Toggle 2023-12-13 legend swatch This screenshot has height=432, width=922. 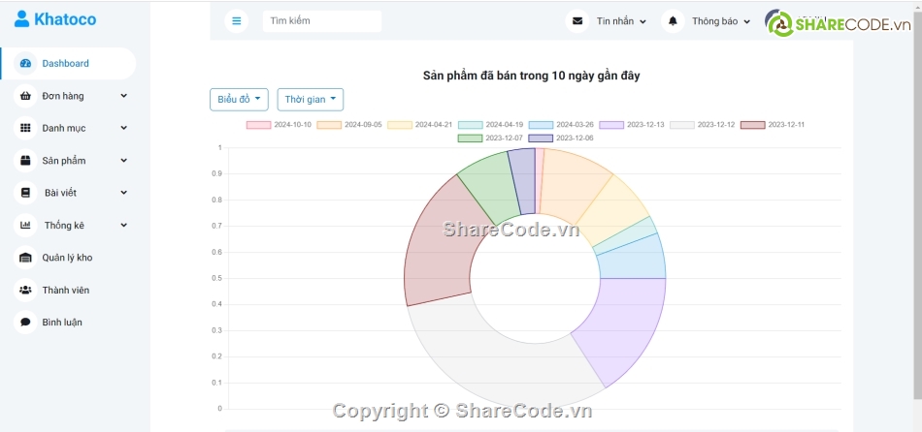(611, 125)
